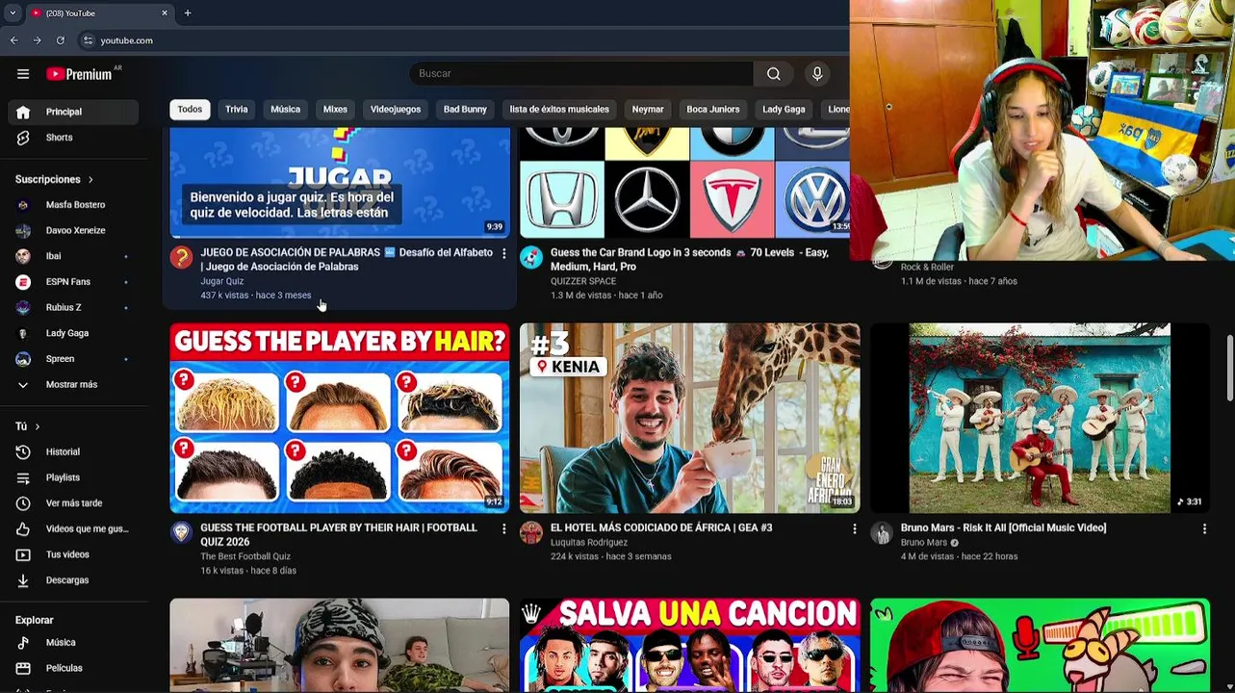Open options for Guess Football Player video
The image size is (1235, 693).
pos(503,528)
